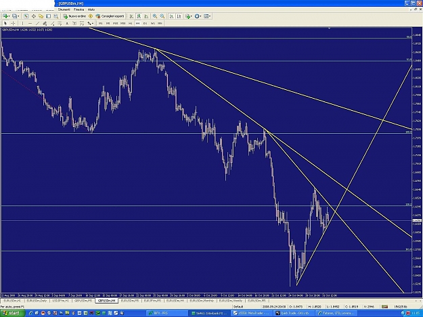Screen dimensions: 423x317
Task: Select the H4 timeframe button
Action: click(x=137, y=24)
